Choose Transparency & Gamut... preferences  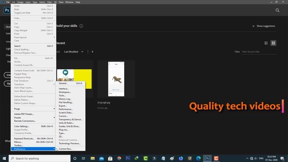coord(70,119)
